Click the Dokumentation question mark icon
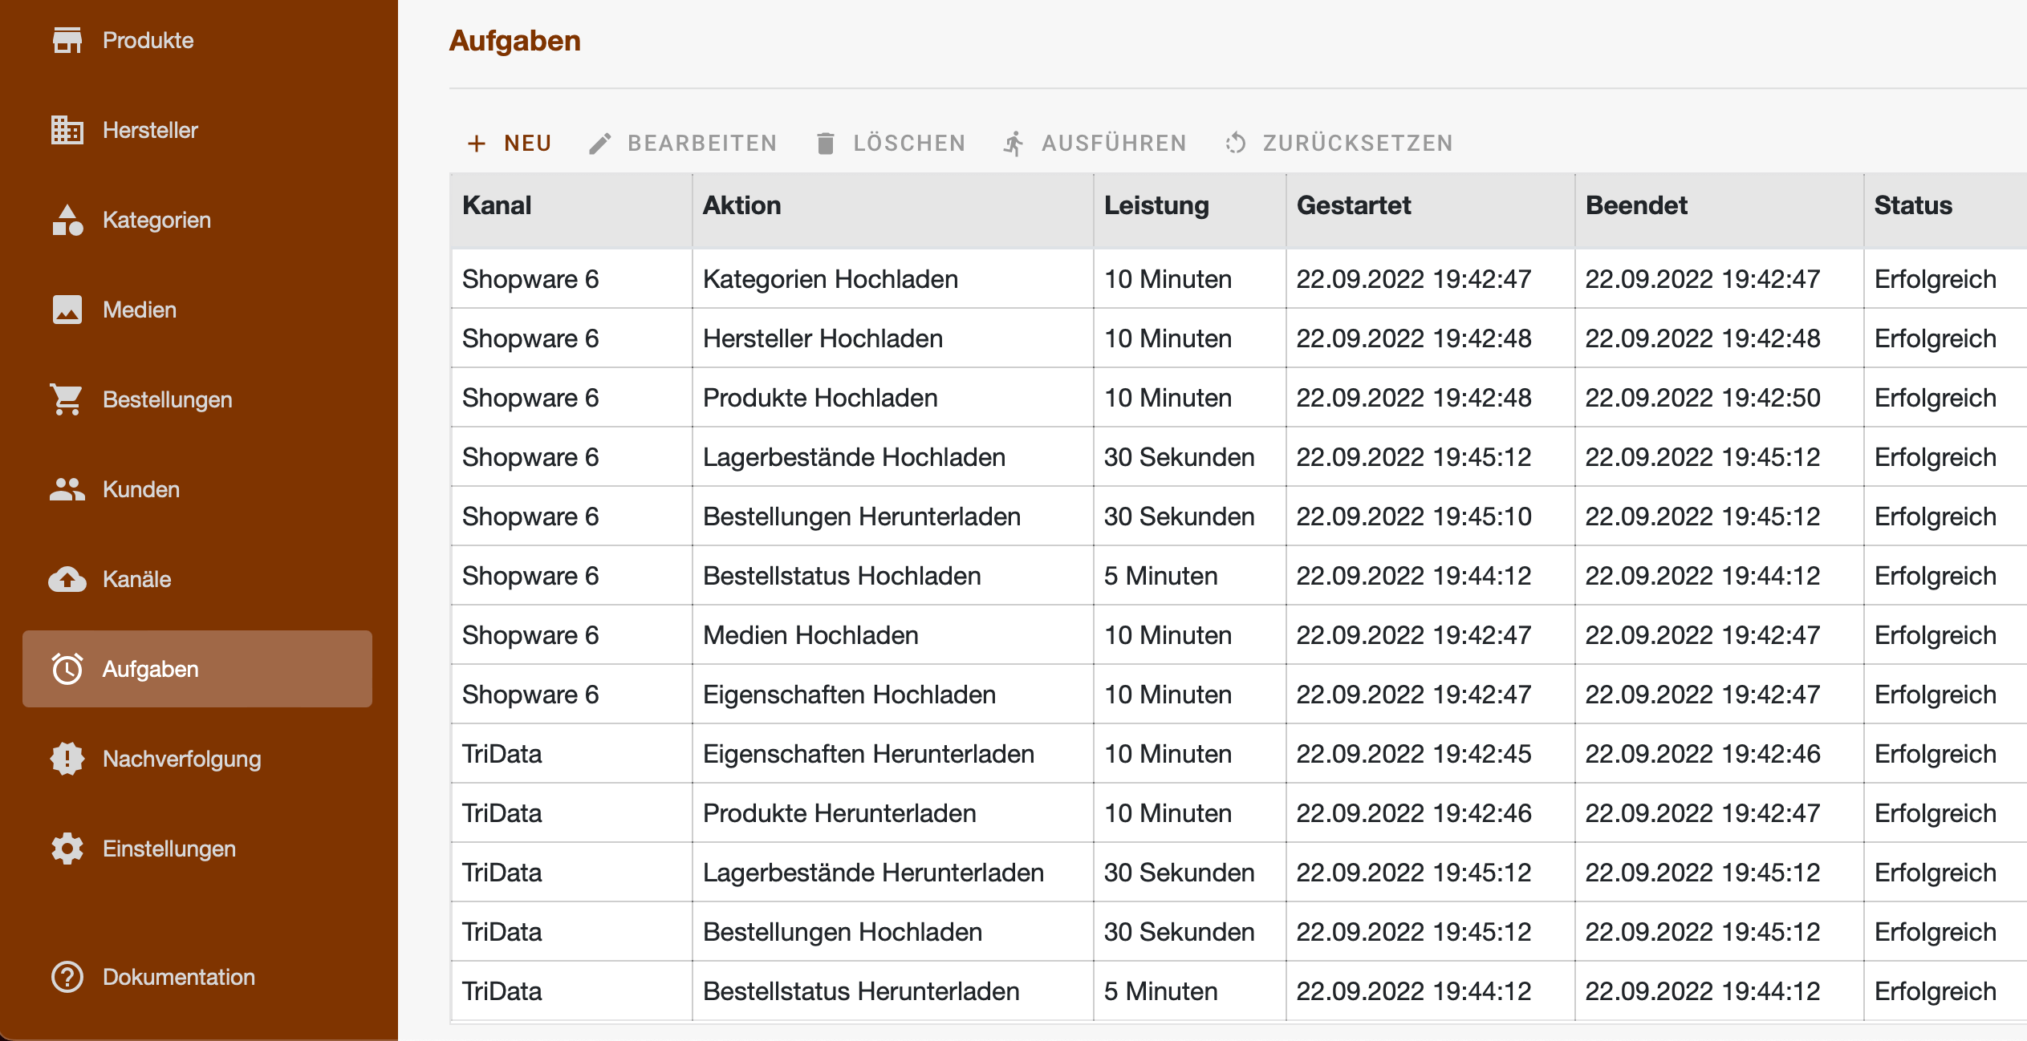 click(x=67, y=977)
